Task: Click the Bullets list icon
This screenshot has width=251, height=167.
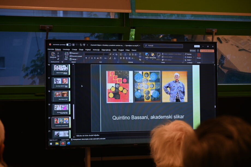Action: 121,54
